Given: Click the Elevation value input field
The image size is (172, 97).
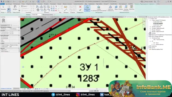Looking at the screenshot, I should 36,15.
